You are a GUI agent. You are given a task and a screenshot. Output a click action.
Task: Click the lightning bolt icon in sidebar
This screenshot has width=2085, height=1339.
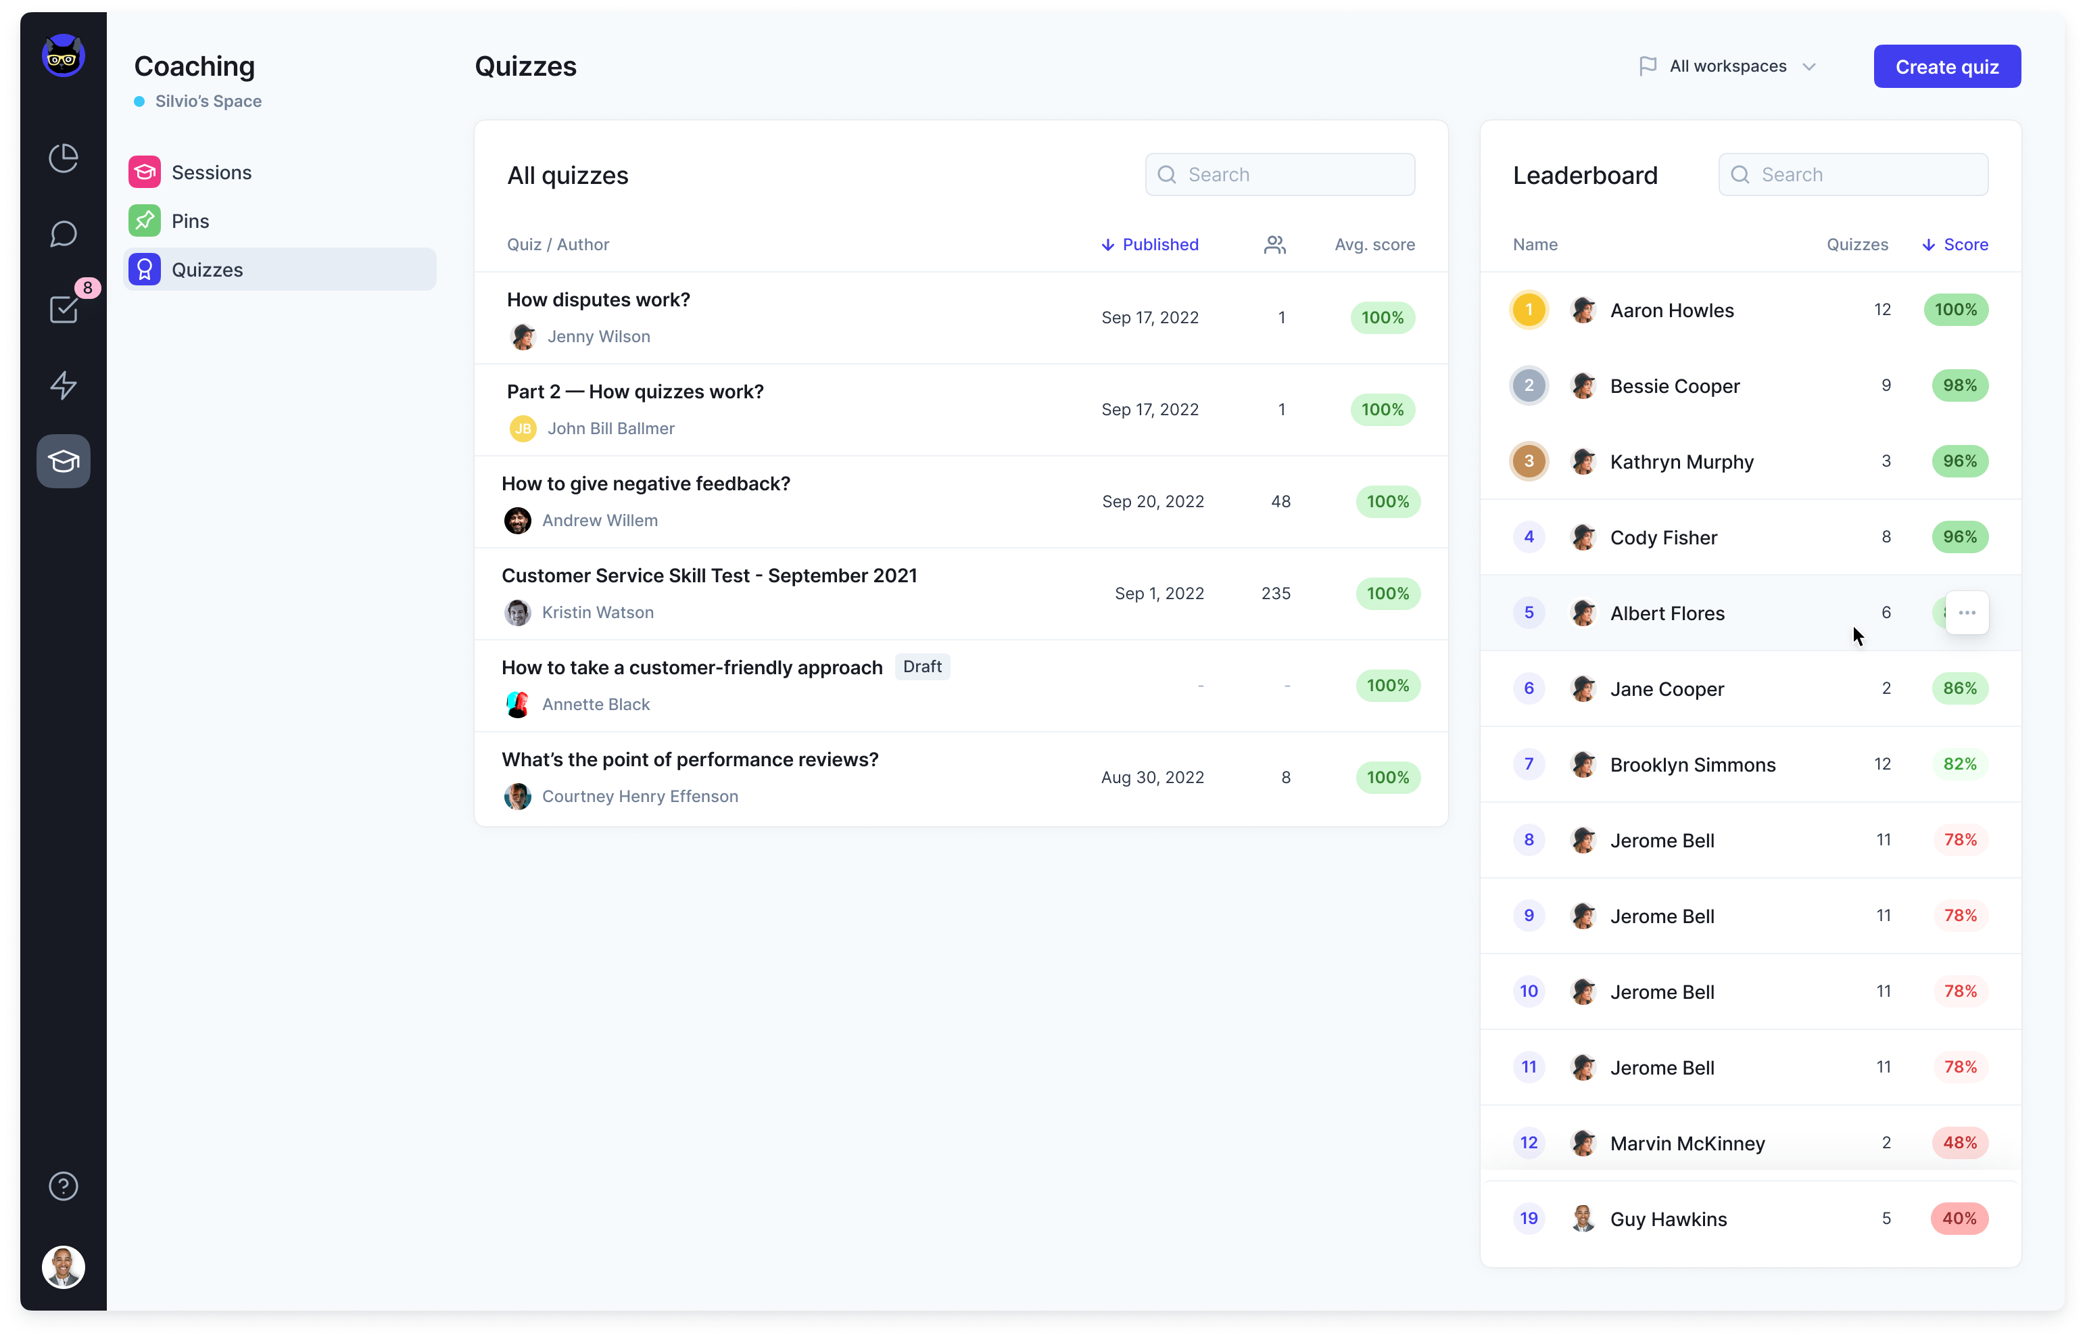pyautogui.click(x=62, y=385)
